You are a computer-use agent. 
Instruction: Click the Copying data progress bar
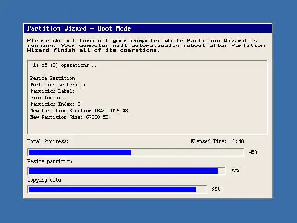pos(117,190)
